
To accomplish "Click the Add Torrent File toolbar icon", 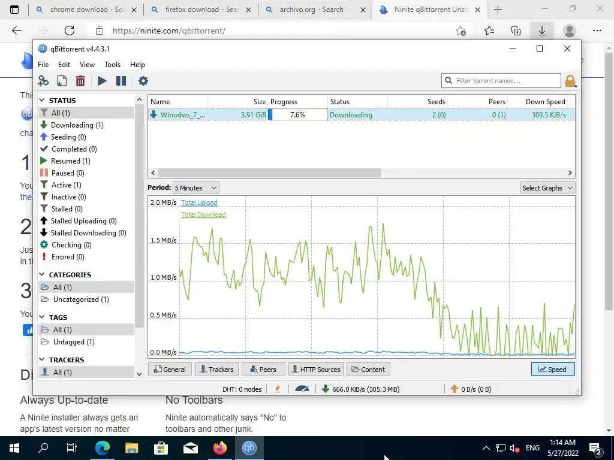I will click(62, 81).
